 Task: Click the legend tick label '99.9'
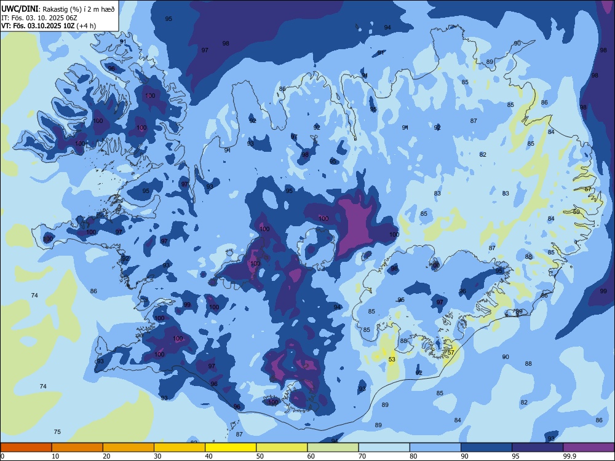(569, 456)
